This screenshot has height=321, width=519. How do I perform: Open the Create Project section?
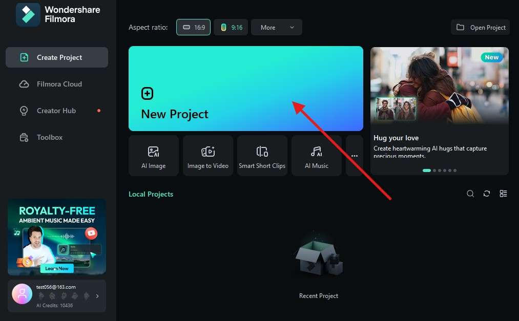pos(57,57)
